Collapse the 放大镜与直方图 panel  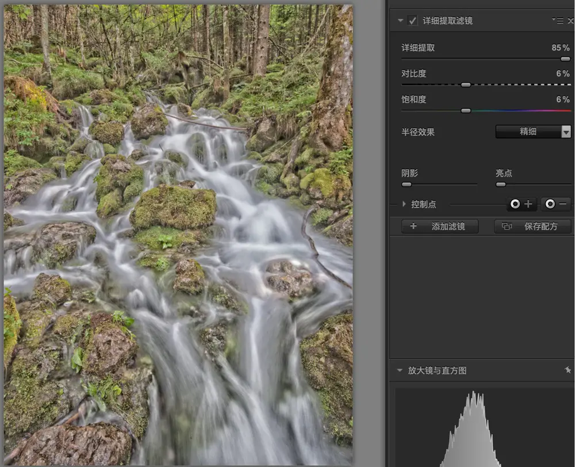pyautogui.click(x=400, y=370)
